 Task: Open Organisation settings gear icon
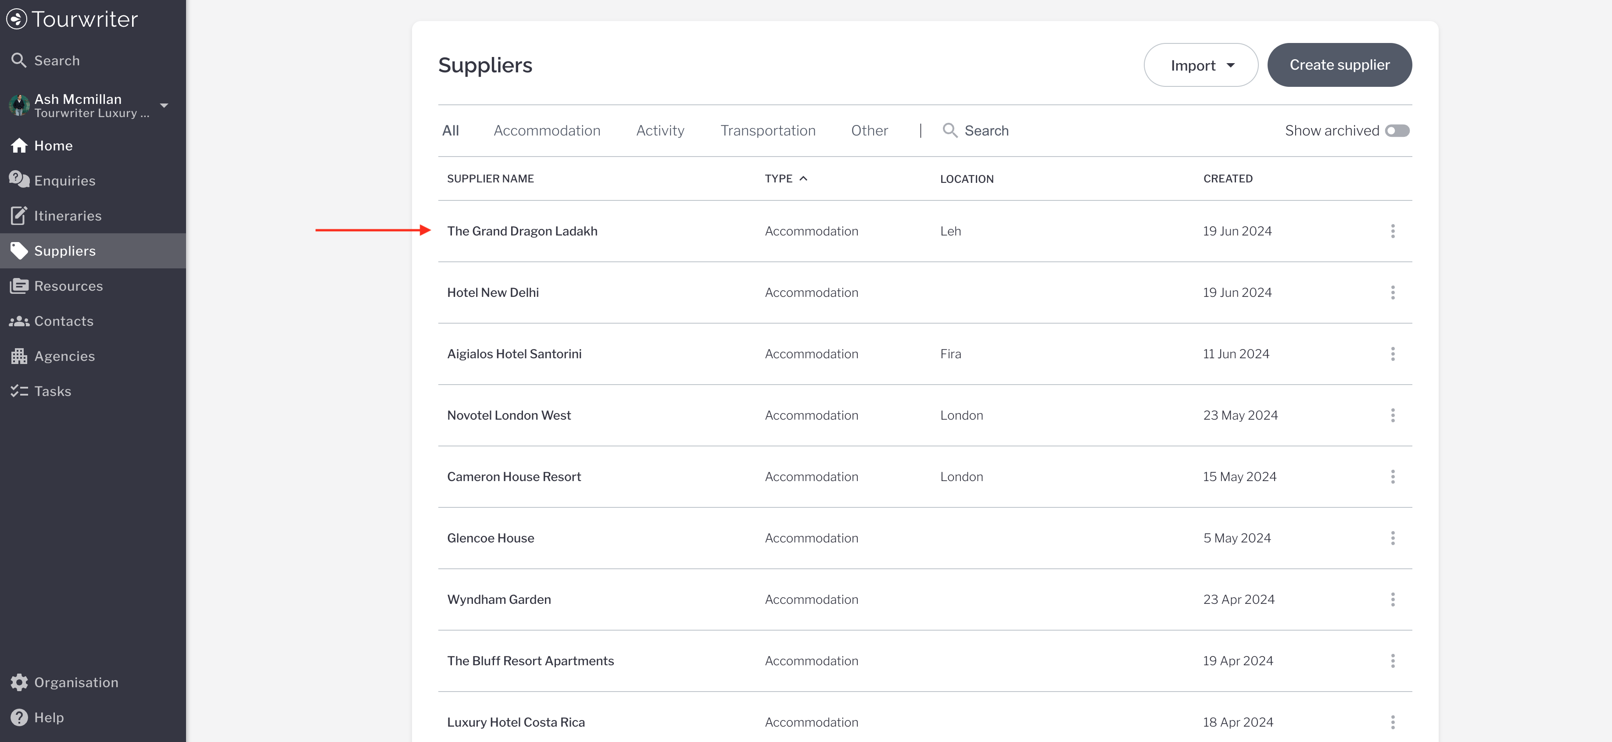[x=19, y=682]
